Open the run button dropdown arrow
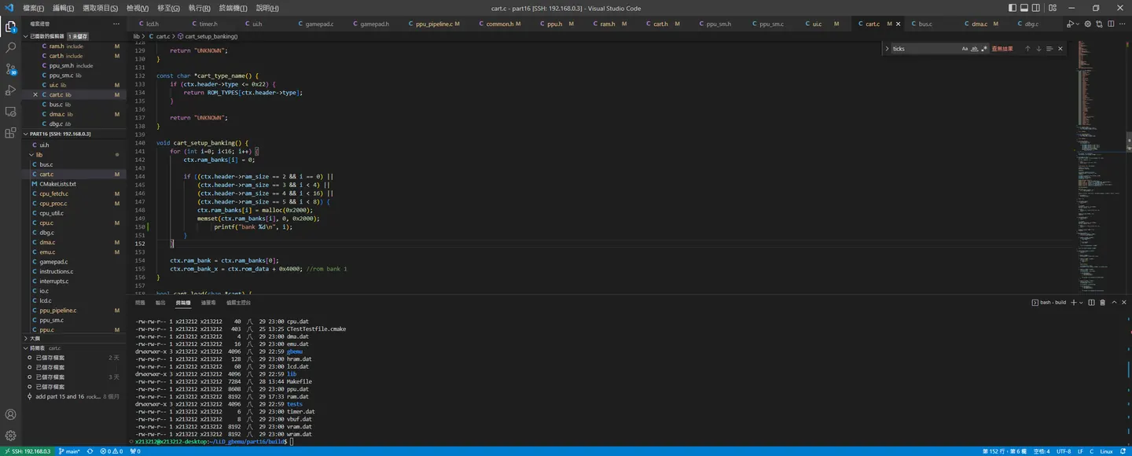Image resolution: width=1132 pixels, height=456 pixels. (x=1078, y=24)
